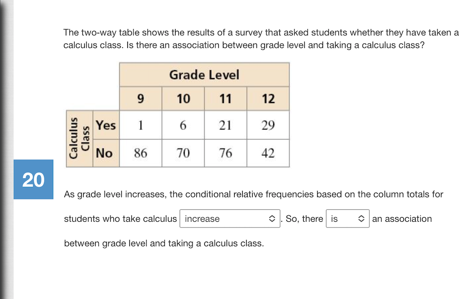
Task: Select the blue question number 20 badge
Action: click(x=33, y=179)
